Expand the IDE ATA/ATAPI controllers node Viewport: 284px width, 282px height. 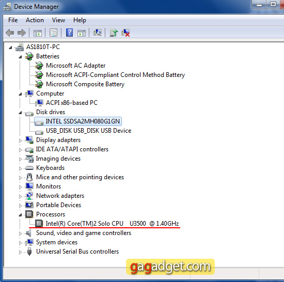tap(20, 150)
